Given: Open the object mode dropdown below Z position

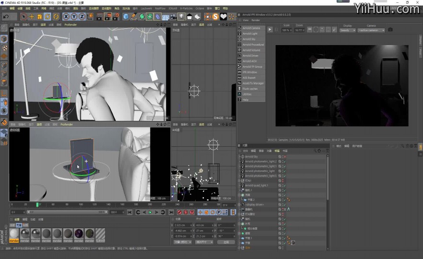Looking at the screenshot, I should coord(182,242).
